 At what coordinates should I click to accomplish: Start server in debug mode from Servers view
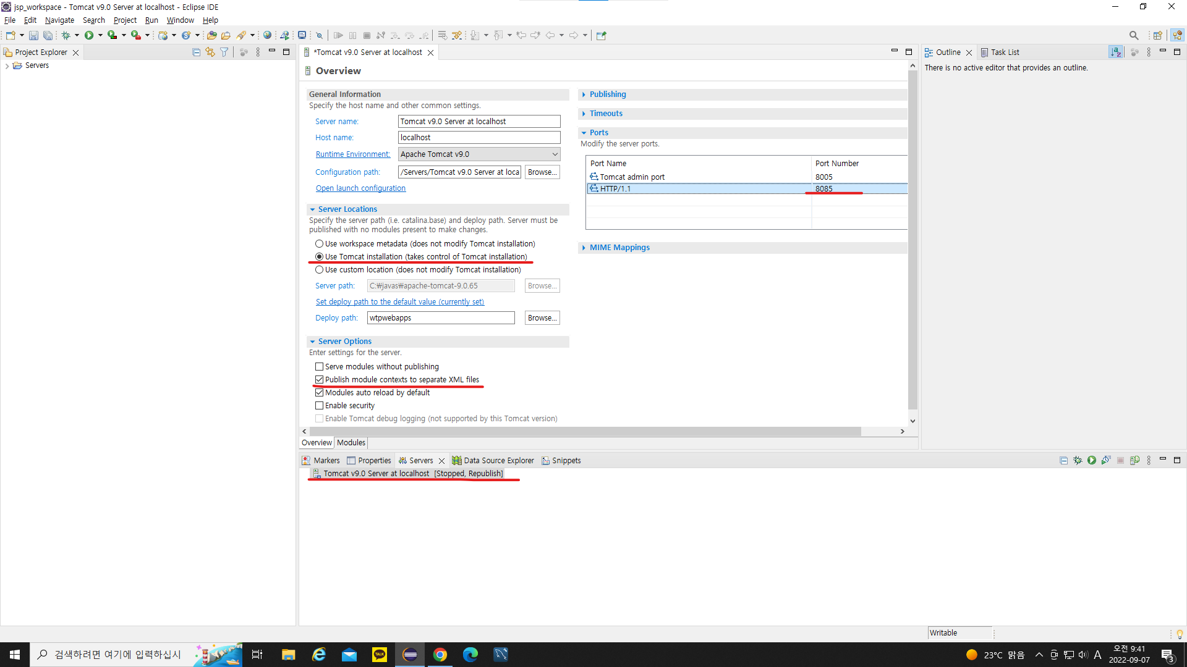(1078, 460)
